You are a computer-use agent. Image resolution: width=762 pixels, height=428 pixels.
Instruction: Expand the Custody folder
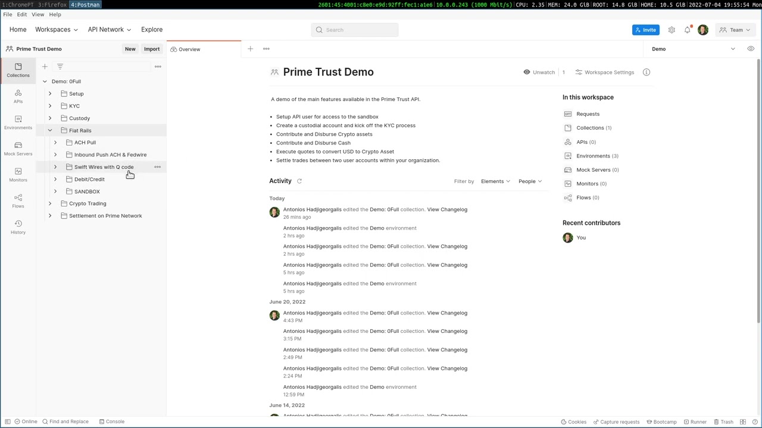pyautogui.click(x=50, y=118)
